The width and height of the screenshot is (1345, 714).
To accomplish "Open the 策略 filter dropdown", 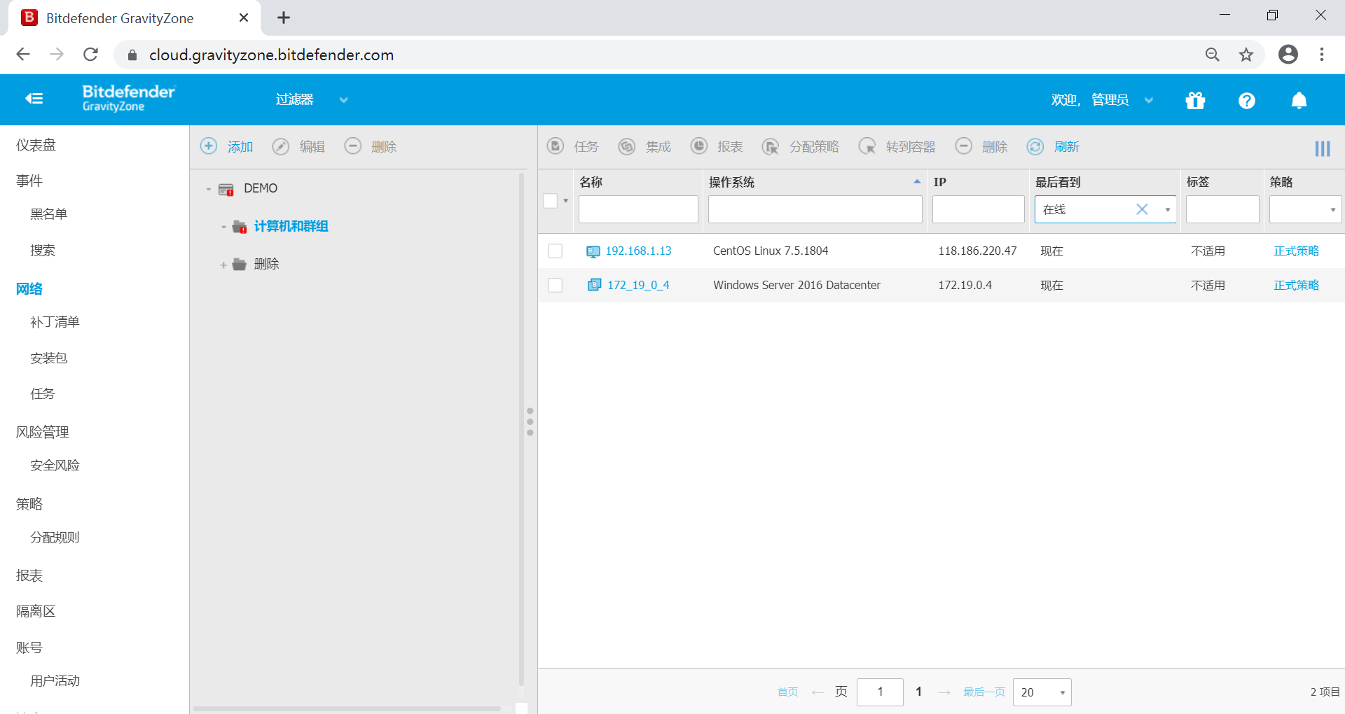I will (1305, 209).
